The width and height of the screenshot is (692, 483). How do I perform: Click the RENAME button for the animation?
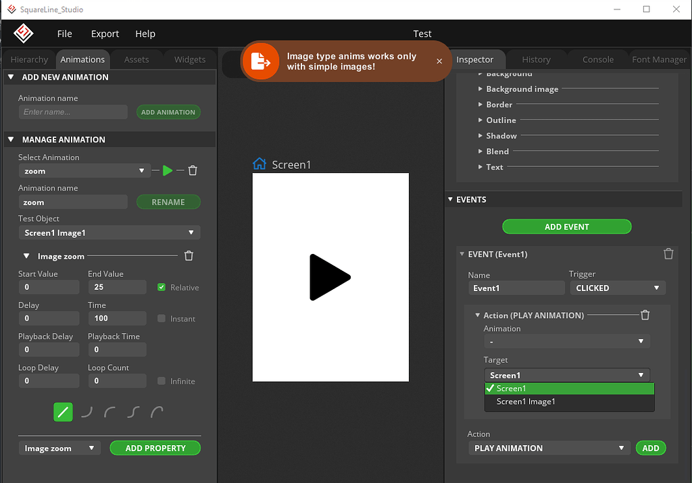coord(168,202)
